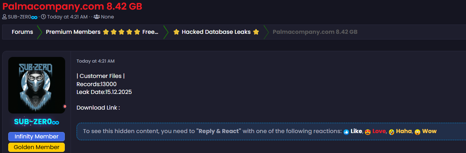
Task: Click the Golden Member badge
Action: [37, 147]
